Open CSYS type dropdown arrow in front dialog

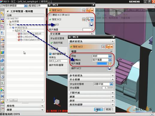(x=112, y=47)
